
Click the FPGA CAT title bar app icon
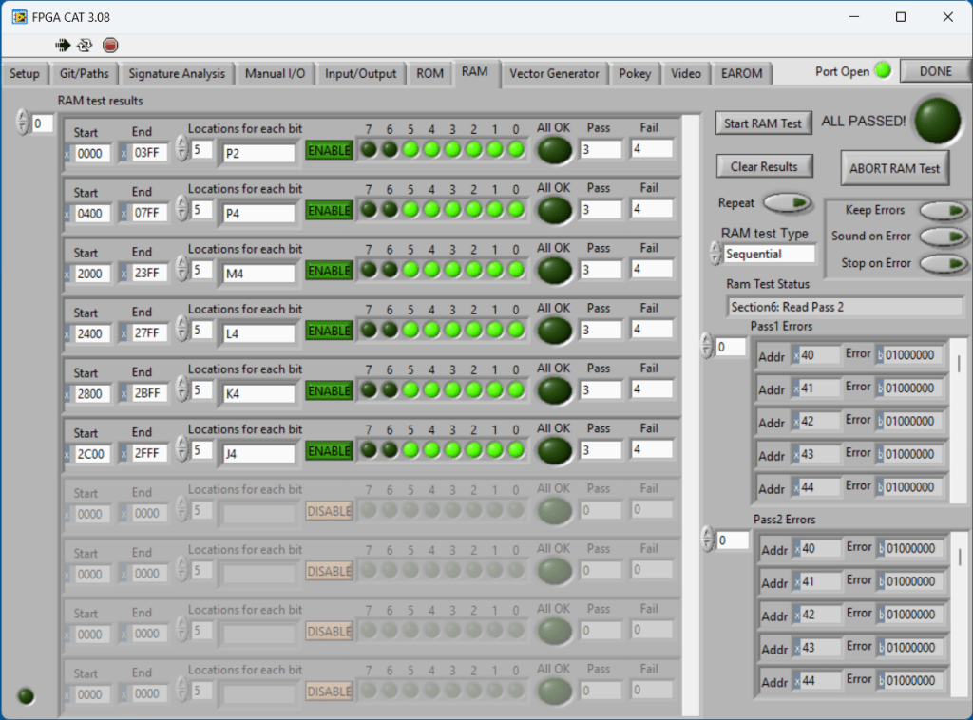(19, 16)
